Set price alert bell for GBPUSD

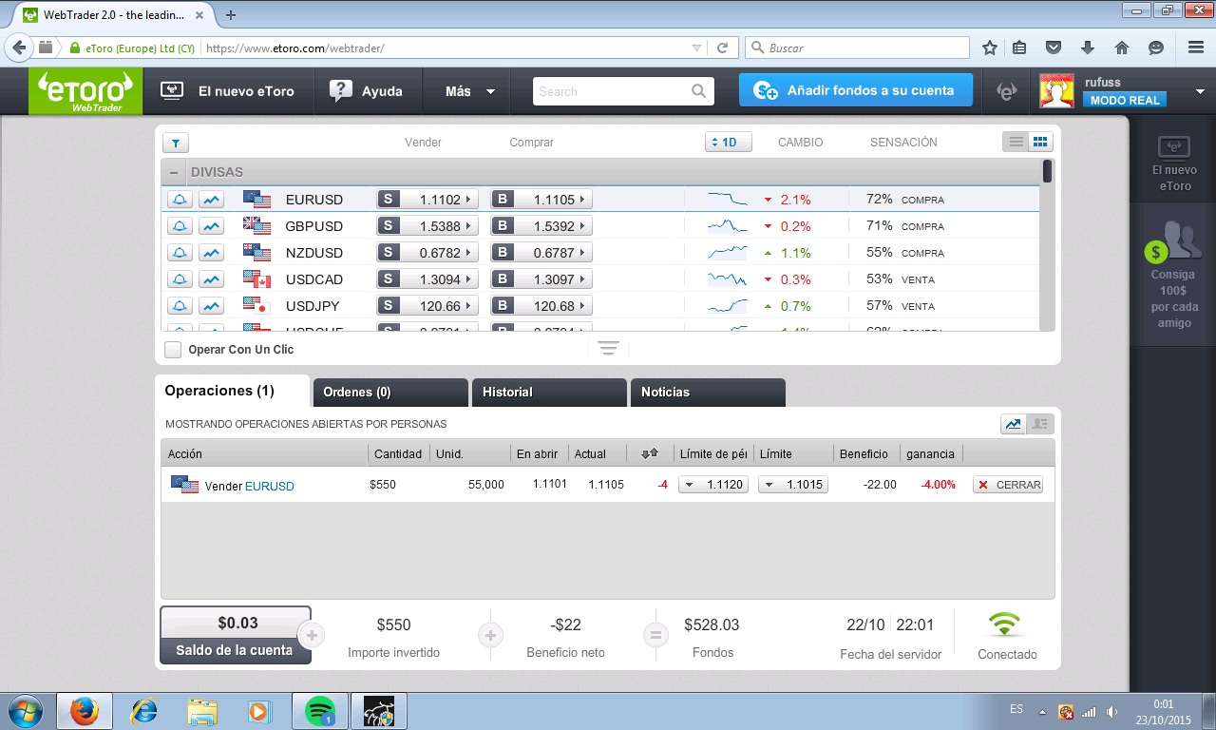tap(180, 226)
